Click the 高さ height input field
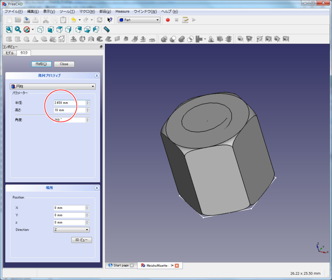332x280 pixels. coord(70,110)
